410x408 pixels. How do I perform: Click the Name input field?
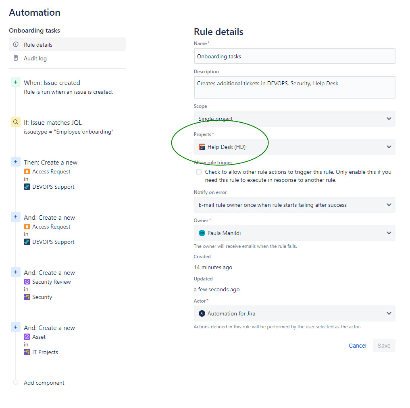(x=294, y=56)
